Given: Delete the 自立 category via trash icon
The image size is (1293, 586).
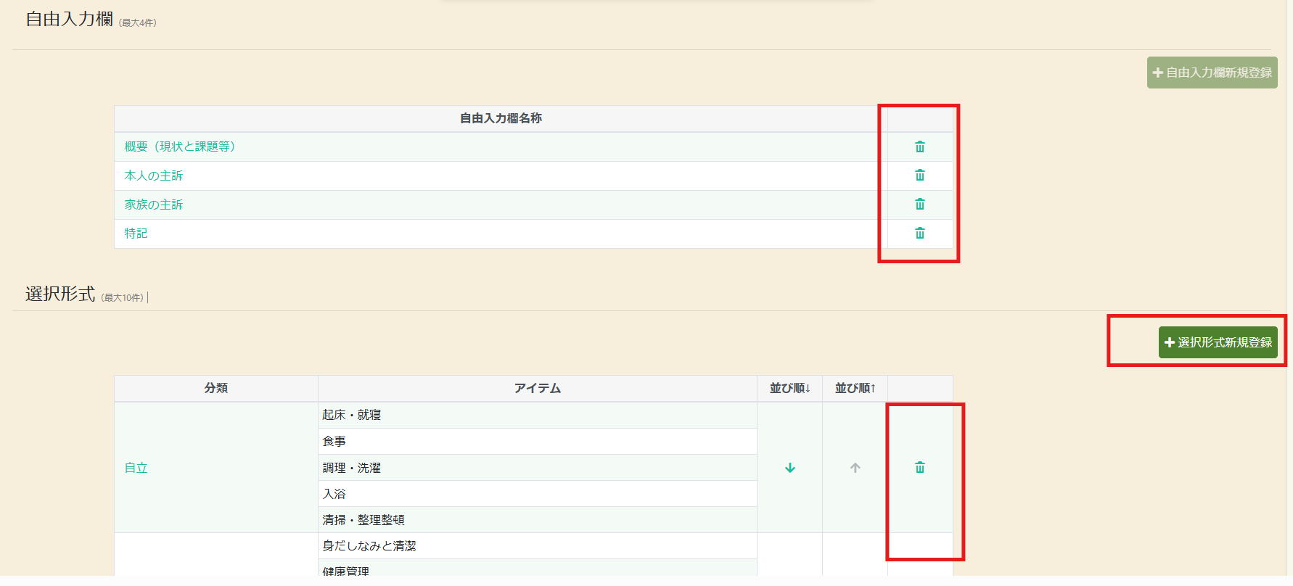Looking at the screenshot, I should [919, 468].
